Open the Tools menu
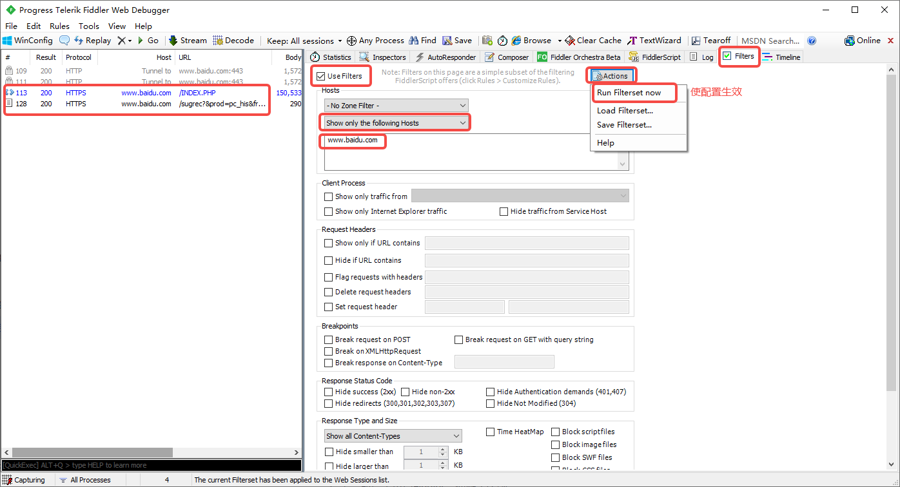This screenshot has height=487, width=900. pos(89,26)
